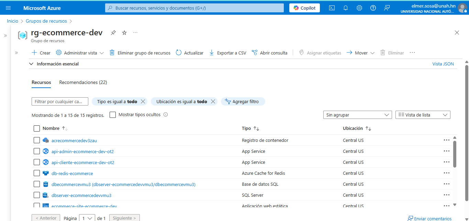
Task: Open the settings gear icon
Action: (359, 8)
